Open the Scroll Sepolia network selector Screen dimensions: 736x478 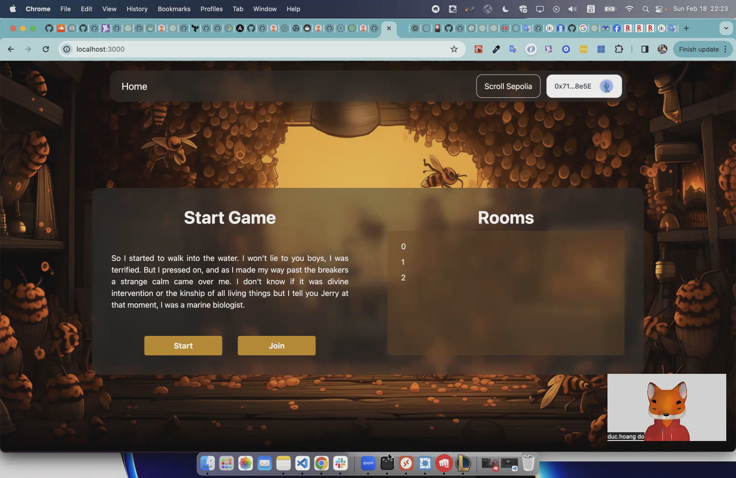[508, 86]
